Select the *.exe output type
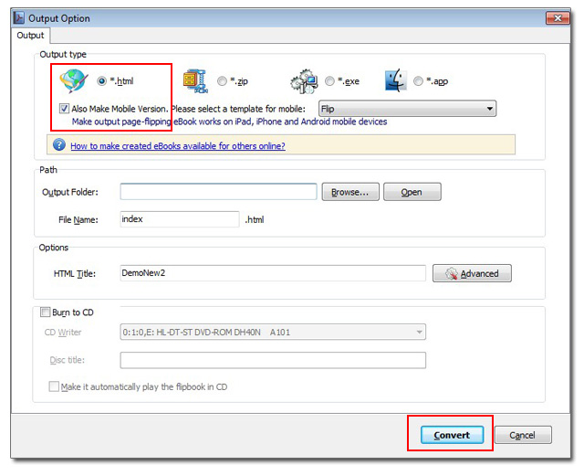Screen dimensions: 584x476 (329, 81)
